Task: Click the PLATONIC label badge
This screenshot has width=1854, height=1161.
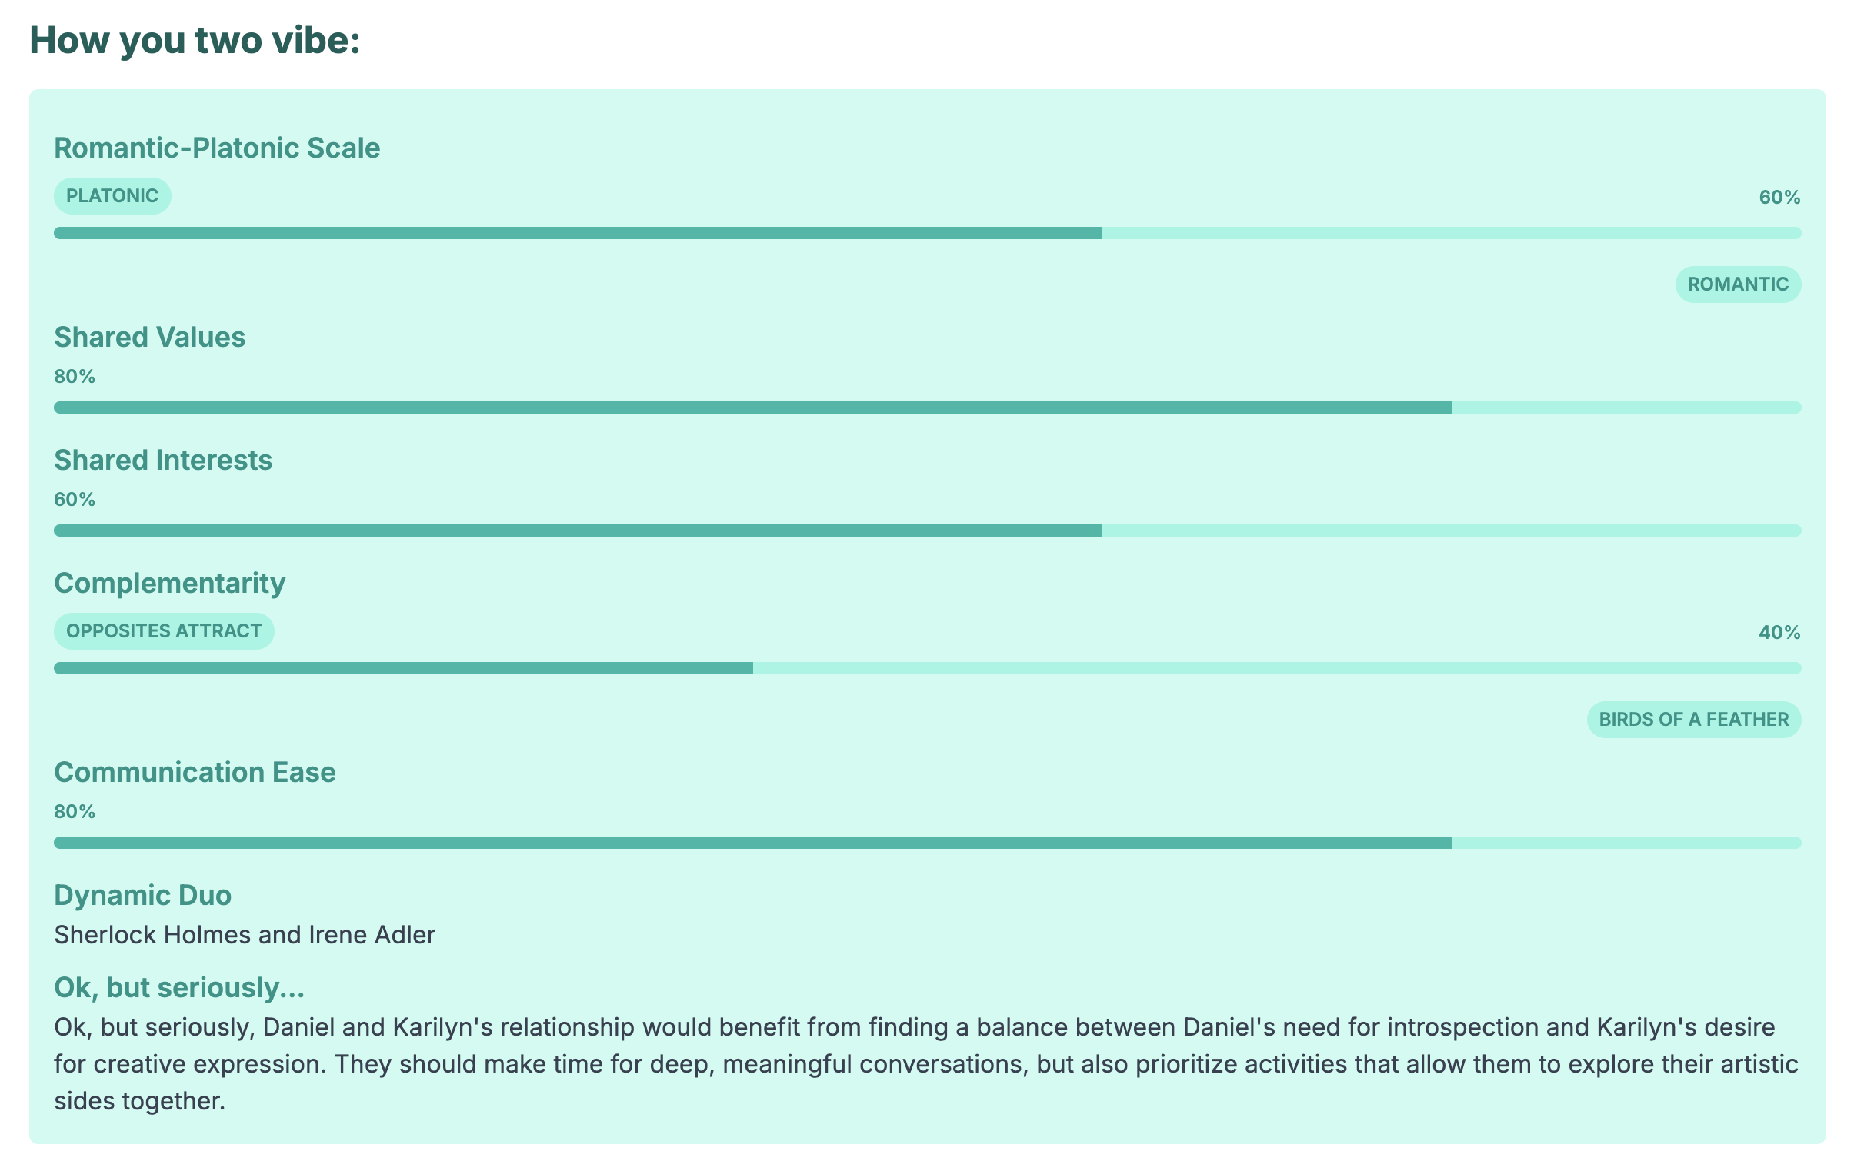Action: (x=112, y=196)
